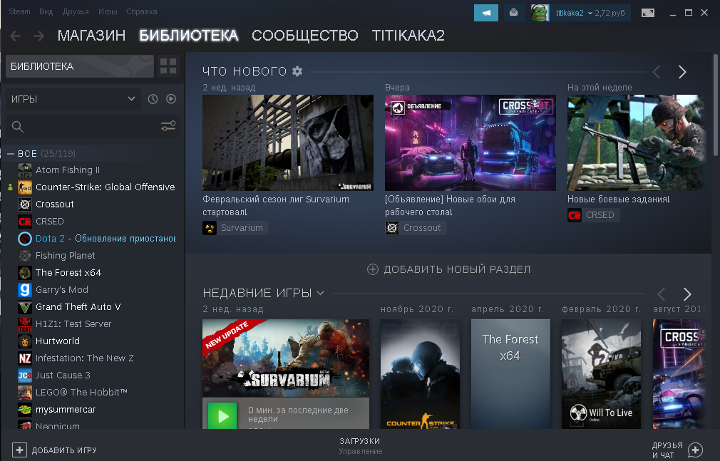Open the TITIKAKA2 profile tab

tap(408, 36)
